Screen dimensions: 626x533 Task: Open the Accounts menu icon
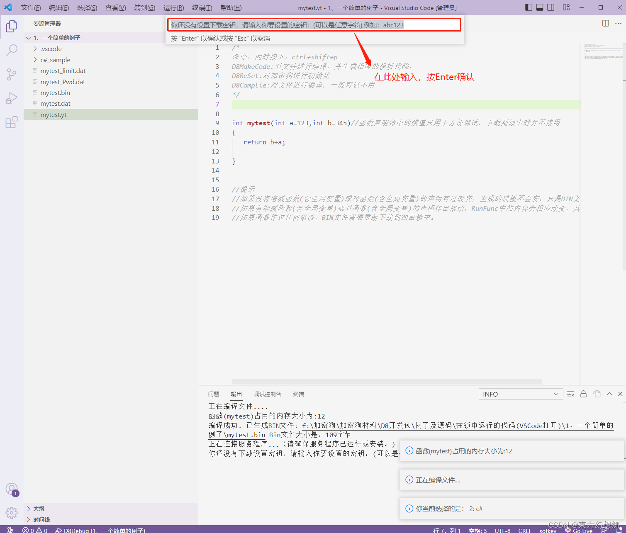(x=12, y=489)
